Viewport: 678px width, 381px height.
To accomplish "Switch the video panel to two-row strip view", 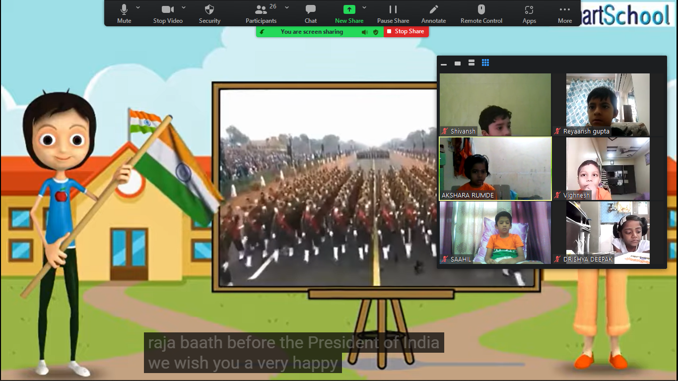I will pyautogui.click(x=472, y=63).
